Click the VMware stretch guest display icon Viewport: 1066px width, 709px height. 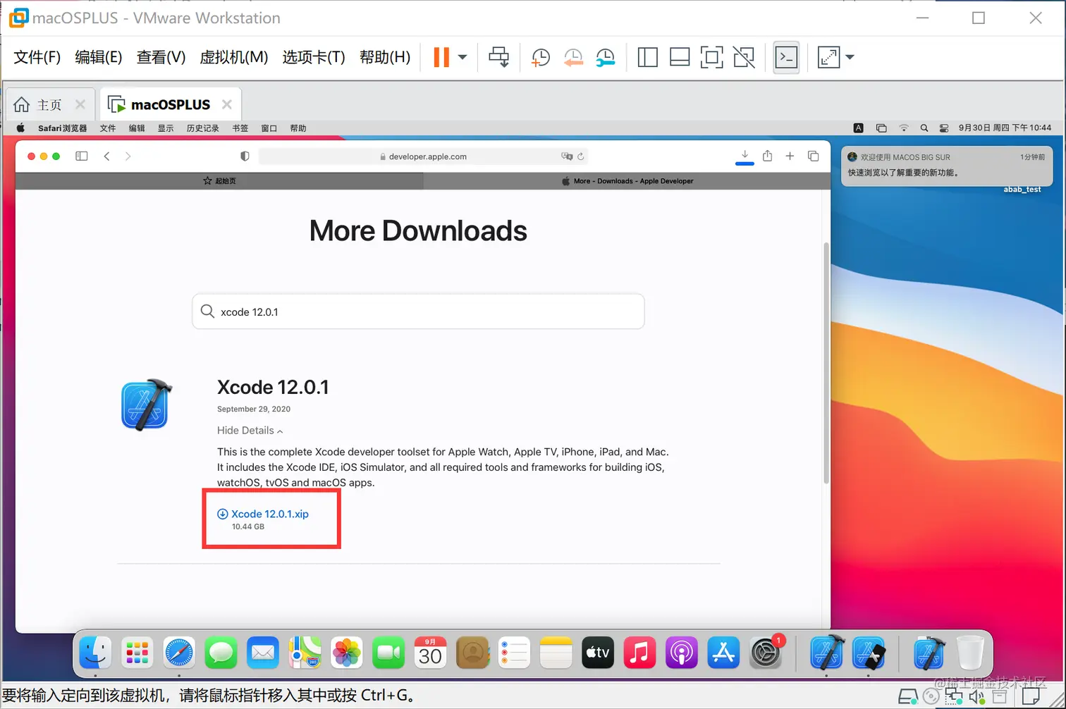tap(829, 57)
